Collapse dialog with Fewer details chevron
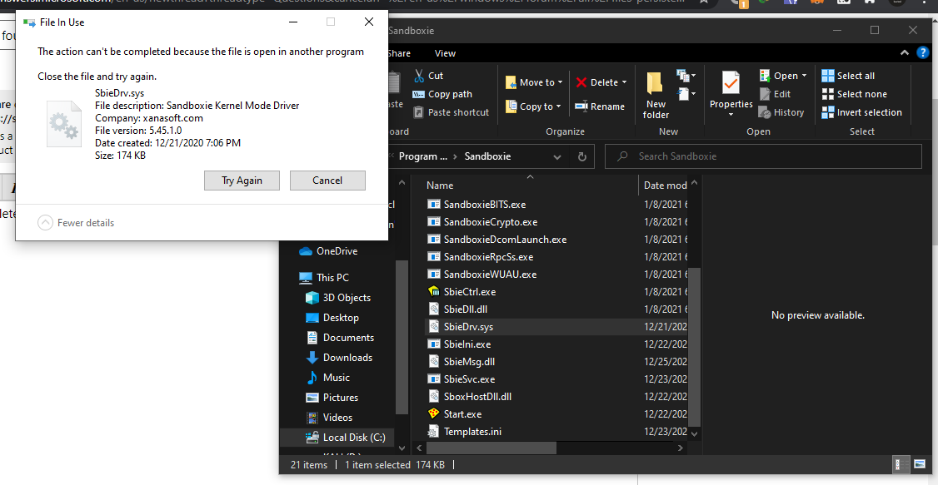The image size is (938, 485). coord(45,223)
